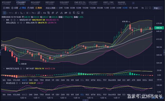Image resolution: width=165 pixels, height=101 pixels.
Task: Open the 胜率 win rate button
Action: click(x=39, y=8)
